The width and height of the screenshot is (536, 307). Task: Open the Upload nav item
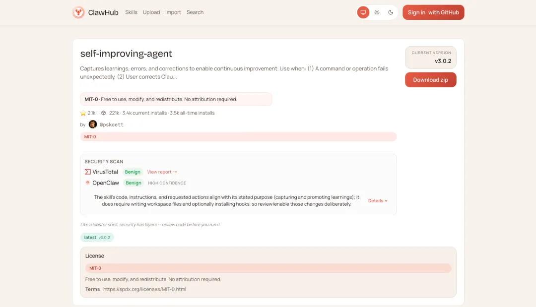pos(151,12)
